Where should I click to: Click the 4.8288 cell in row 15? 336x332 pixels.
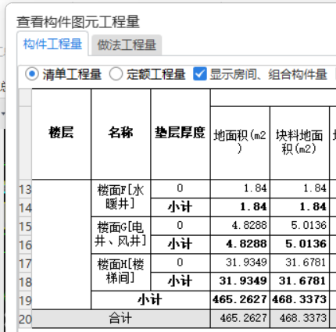(240, 226)
